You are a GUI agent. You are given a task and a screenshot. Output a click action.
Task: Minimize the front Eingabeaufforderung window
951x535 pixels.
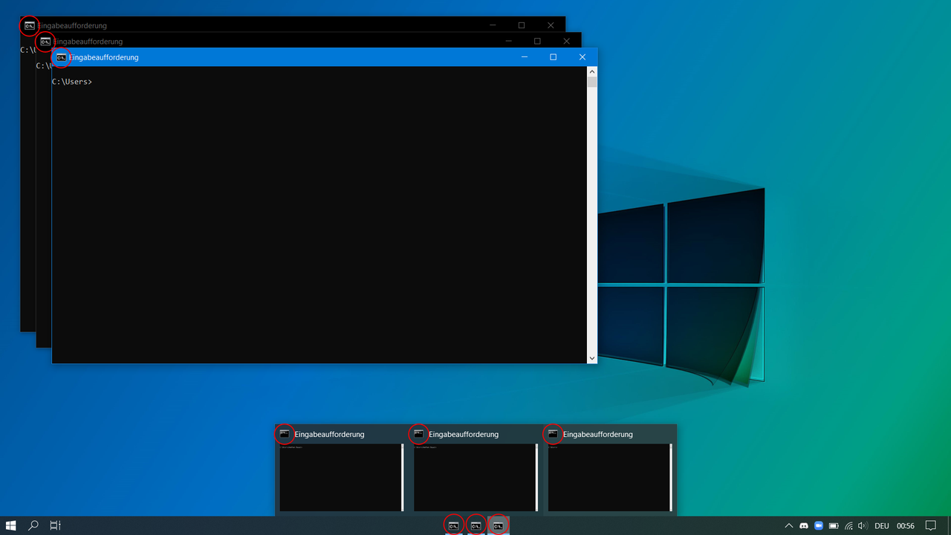pos(525,57)
